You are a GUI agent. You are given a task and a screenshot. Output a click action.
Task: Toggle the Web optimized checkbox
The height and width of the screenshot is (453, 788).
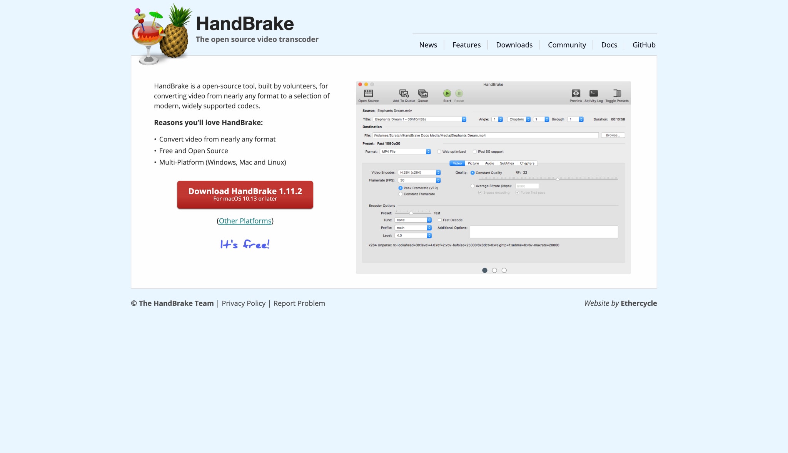439,152
